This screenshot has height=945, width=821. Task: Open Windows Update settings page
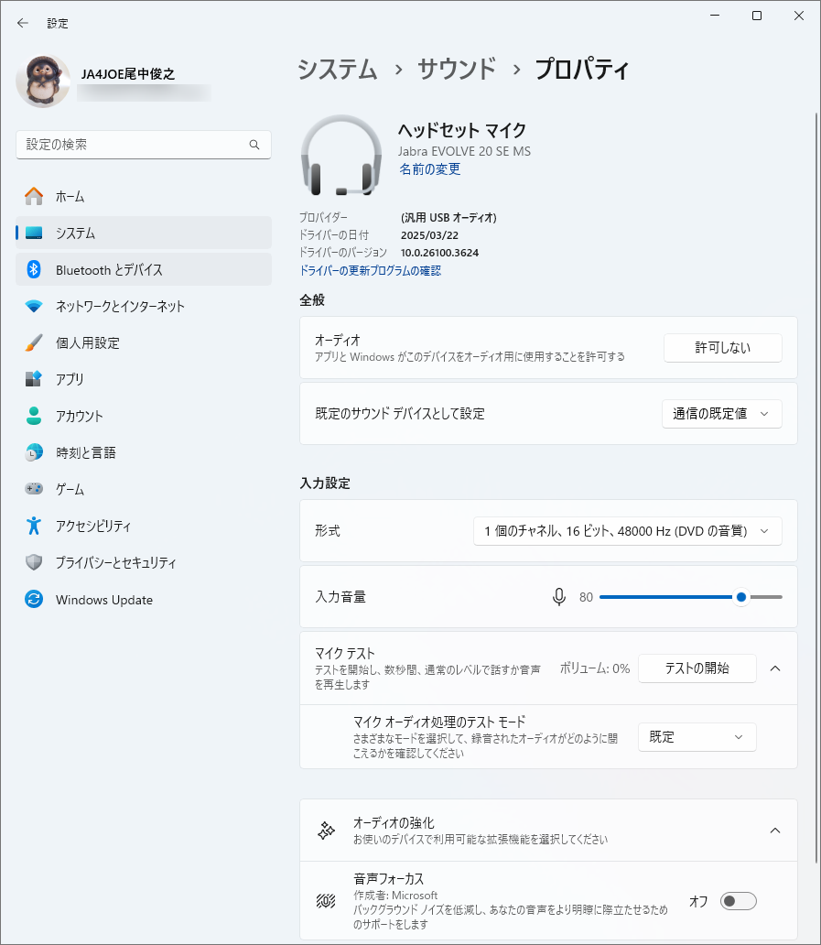(144, 599)
